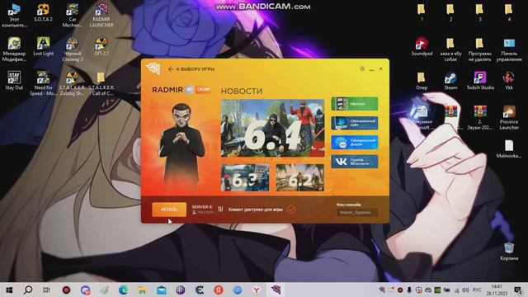The height and width of the screenshot is (297, 528).
Task: Open Task View on taskbar
Action: click(46, 290)
